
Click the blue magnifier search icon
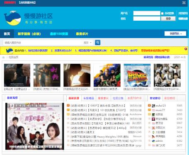(x=97, y=43)
